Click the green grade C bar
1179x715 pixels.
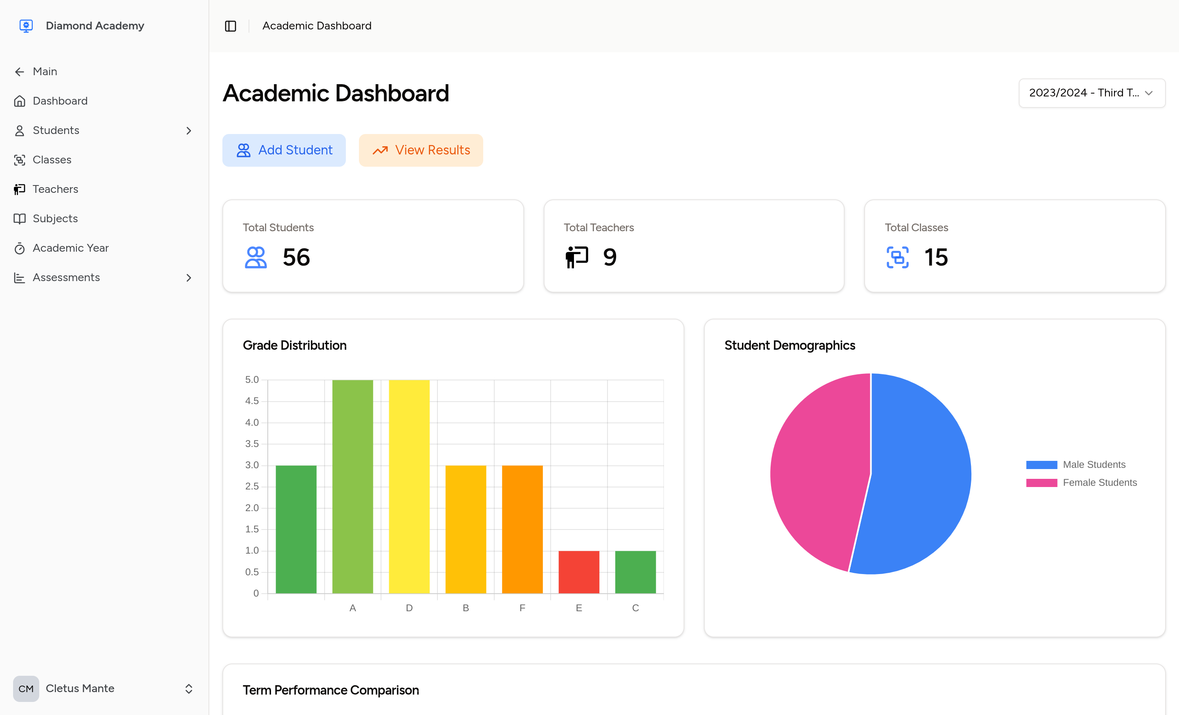[x=635, y=572]
